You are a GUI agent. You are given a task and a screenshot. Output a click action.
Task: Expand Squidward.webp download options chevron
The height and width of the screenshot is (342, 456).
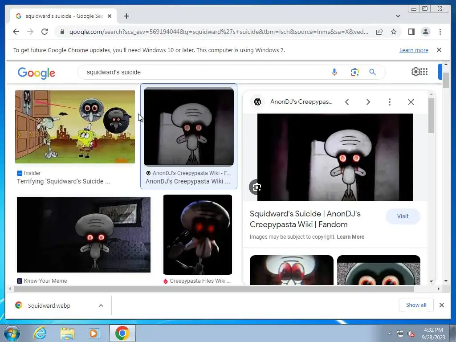[x=101, y=305]
